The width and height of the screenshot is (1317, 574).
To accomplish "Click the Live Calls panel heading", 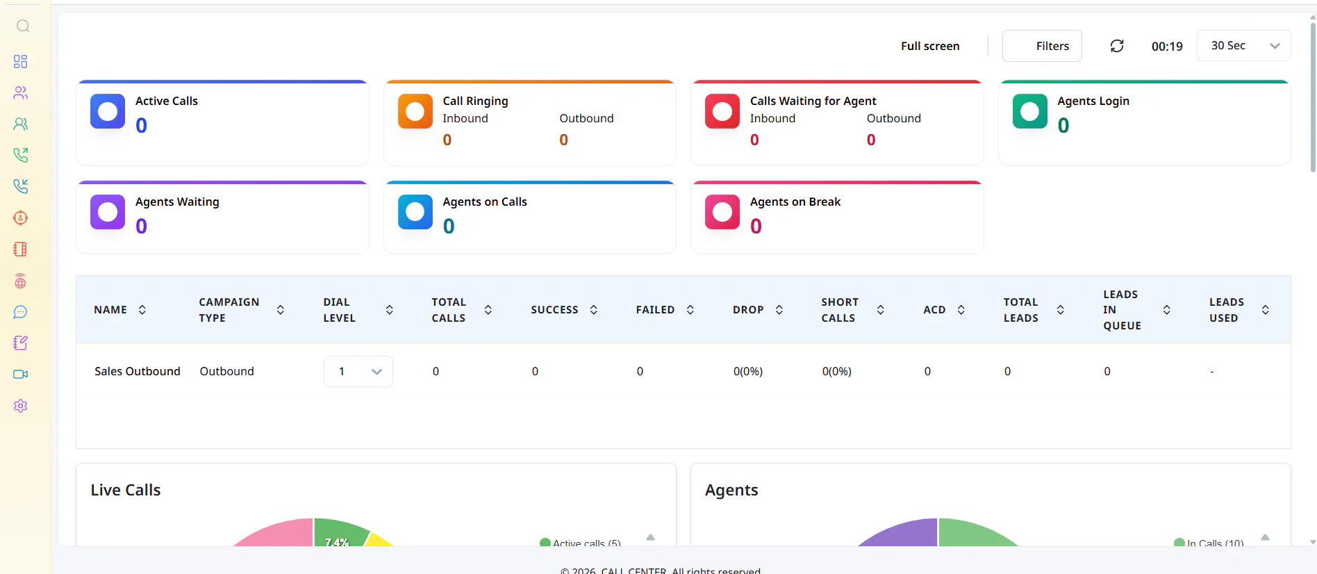I will coord(126,490).
